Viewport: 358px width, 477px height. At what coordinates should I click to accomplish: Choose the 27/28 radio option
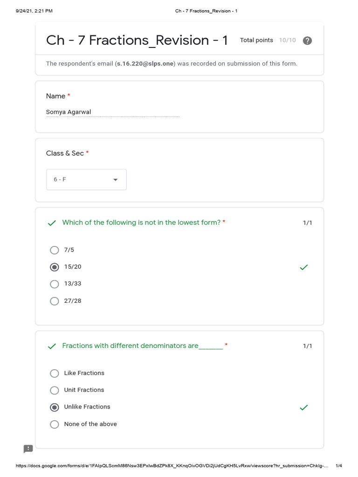55,301
